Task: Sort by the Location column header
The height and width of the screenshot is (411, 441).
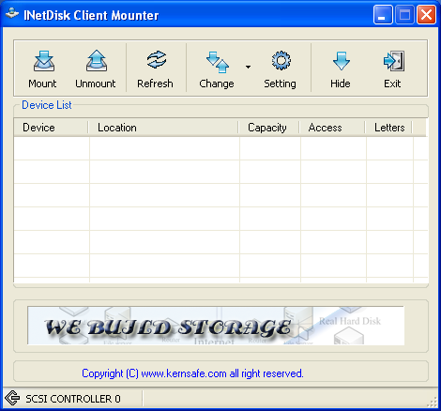Action: tap(163, 128)
